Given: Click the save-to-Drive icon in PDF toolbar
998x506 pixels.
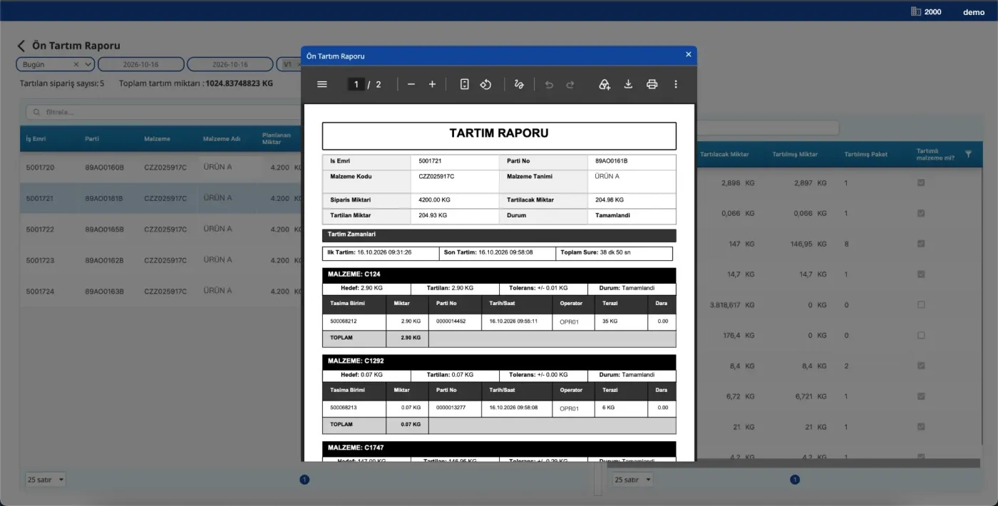Looking at the screenshot, I should (605, 84).
